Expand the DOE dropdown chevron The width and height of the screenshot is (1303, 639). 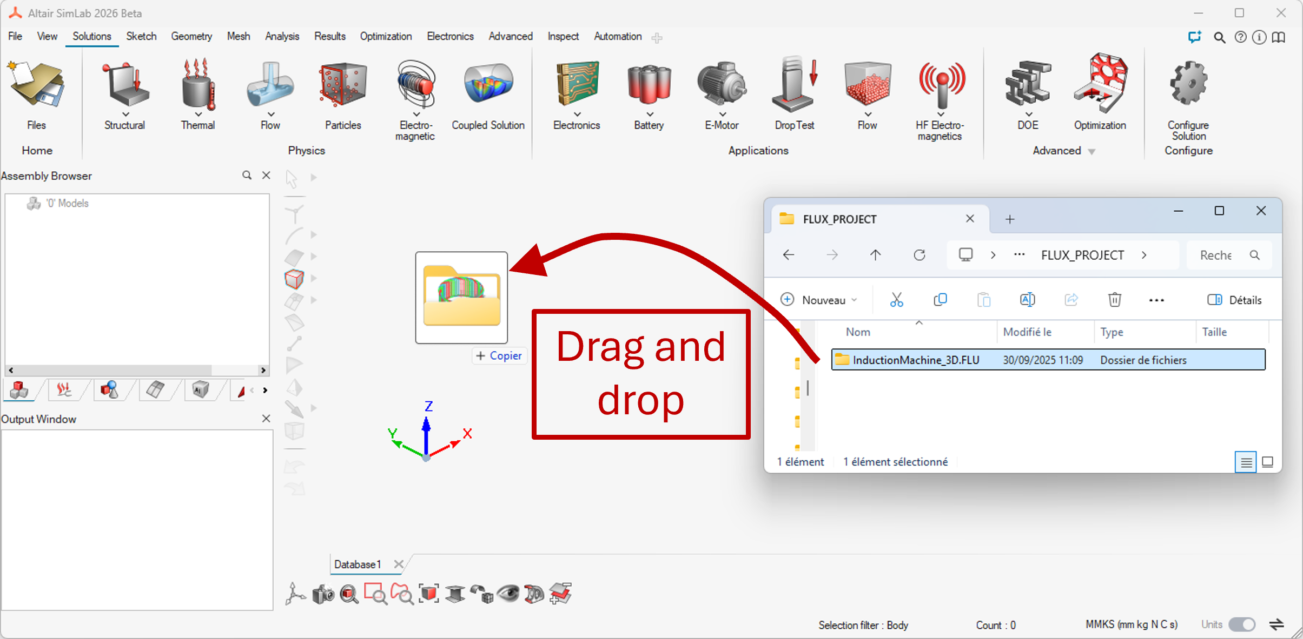point(1028,115)
